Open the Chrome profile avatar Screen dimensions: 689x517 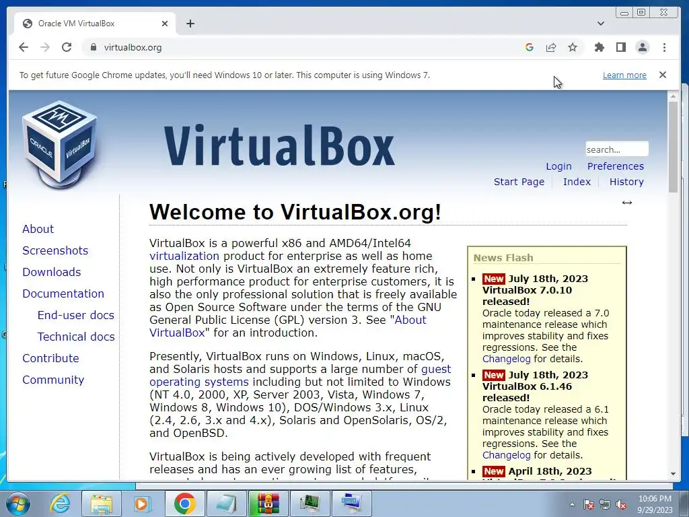tap(643, 47)
